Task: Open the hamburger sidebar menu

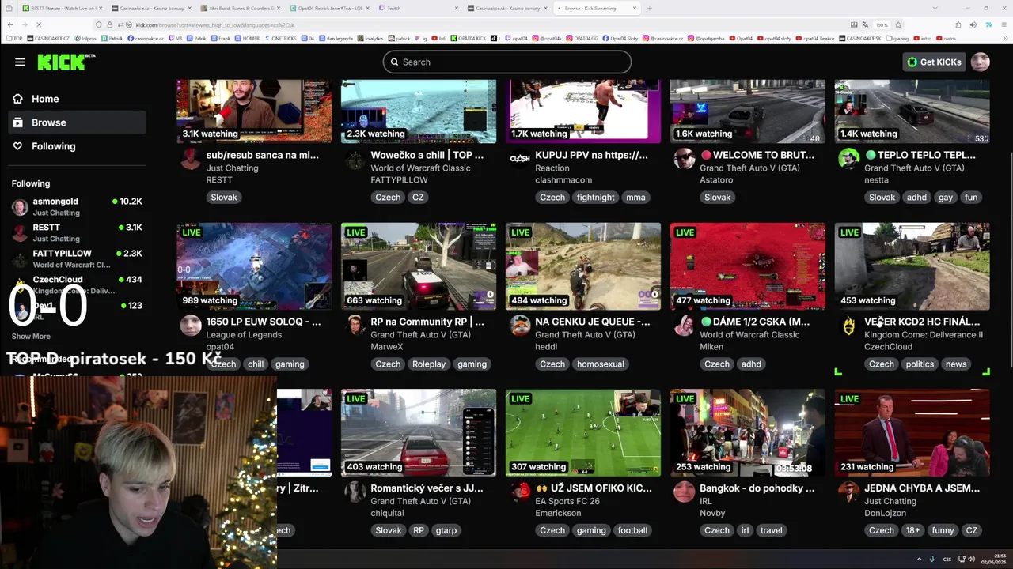Action: pyautogui.click(x=20, y=62)
